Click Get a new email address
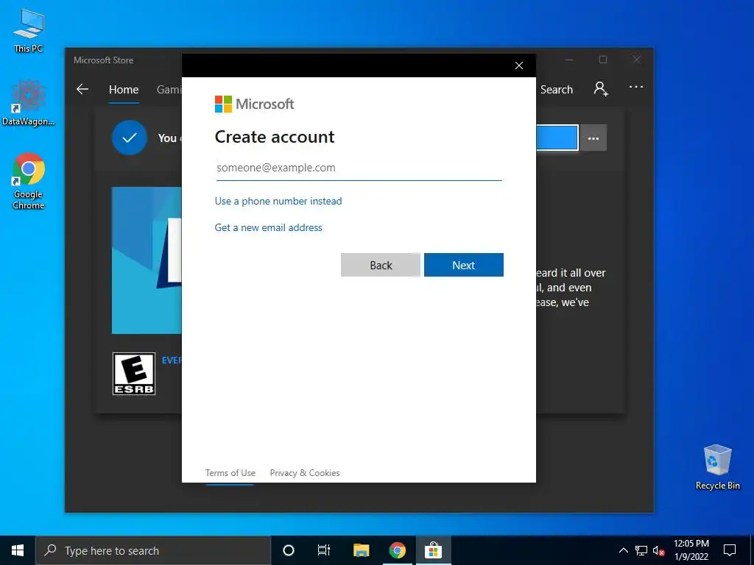754x565 pixels. [x=268, y=228]
